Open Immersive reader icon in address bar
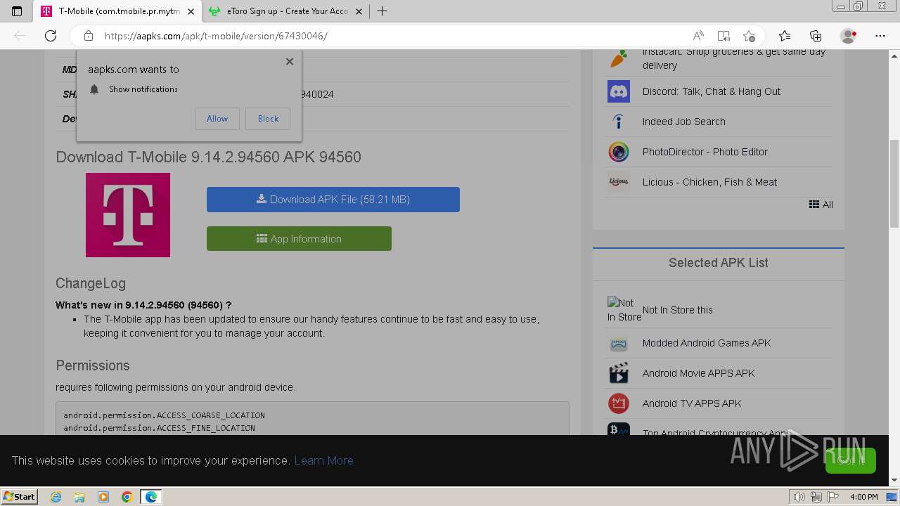Screen dimensions: 900x506 (724, 36)
